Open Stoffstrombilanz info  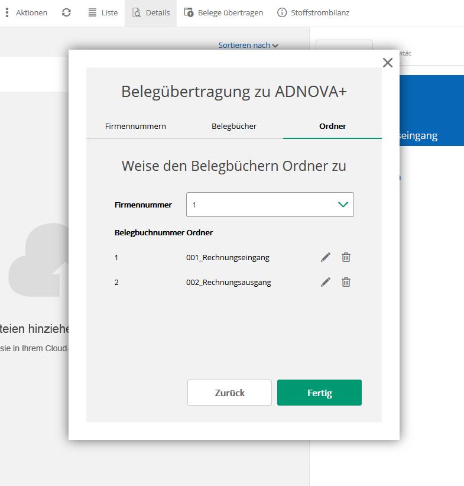(x=313, y=12)
